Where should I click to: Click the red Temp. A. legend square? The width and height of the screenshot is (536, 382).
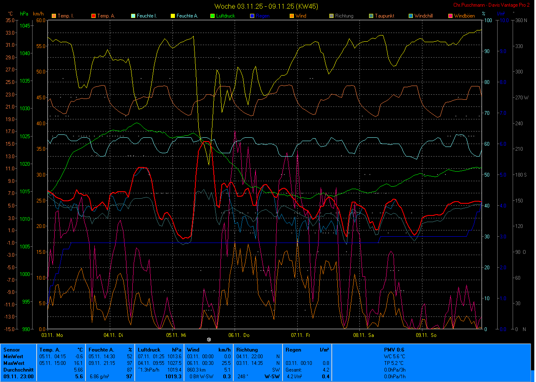tap(93, 16)
